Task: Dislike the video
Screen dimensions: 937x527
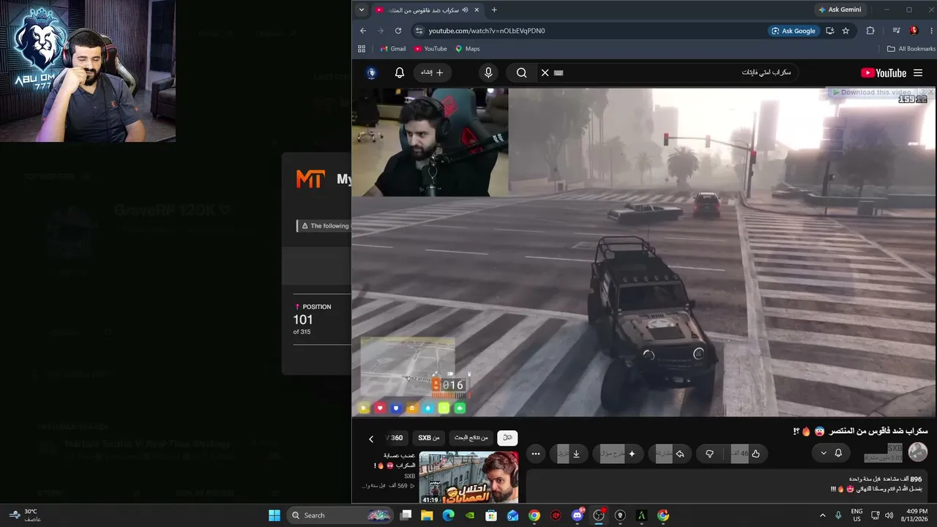Action: point(709,454)
